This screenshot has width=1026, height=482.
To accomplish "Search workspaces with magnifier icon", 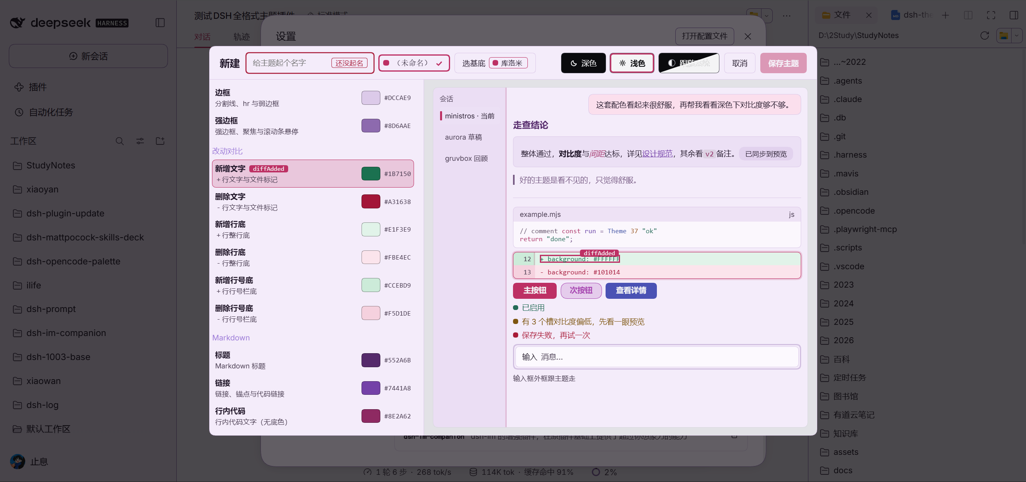I will pos(119,141).
